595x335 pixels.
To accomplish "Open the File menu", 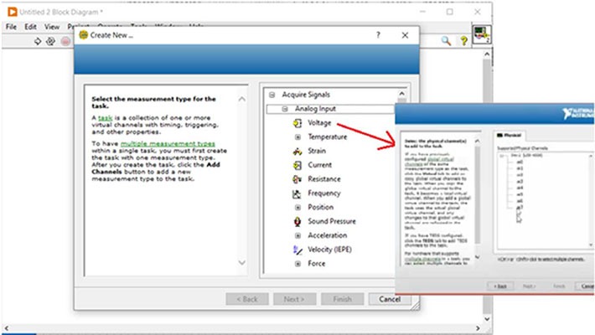I will coord(12,27).
